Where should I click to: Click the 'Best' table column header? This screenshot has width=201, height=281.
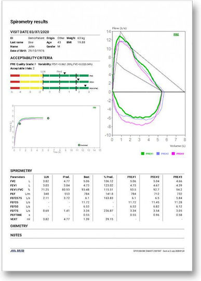click(x=87, y=177)
